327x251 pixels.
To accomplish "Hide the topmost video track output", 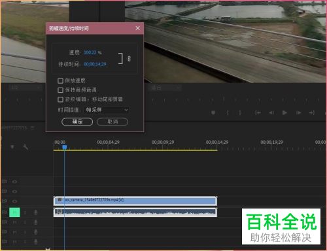I will pos(14,182).
